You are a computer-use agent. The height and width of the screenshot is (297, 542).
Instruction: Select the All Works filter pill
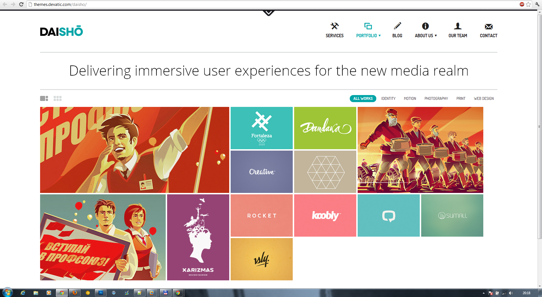(363, 98)
